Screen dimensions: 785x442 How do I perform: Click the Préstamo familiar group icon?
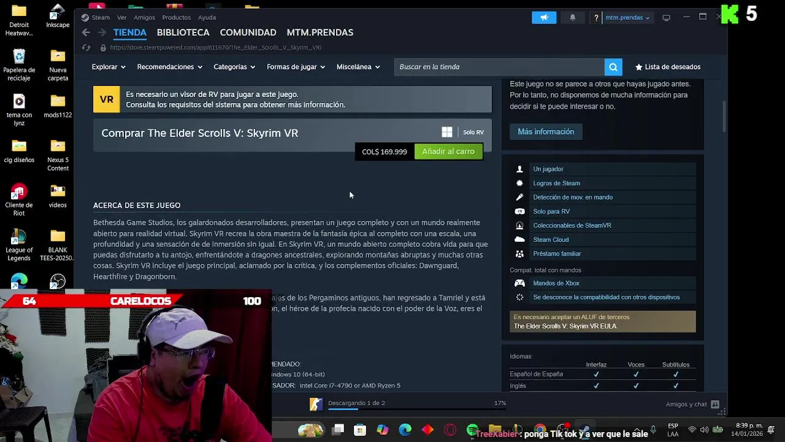(519, 254)
